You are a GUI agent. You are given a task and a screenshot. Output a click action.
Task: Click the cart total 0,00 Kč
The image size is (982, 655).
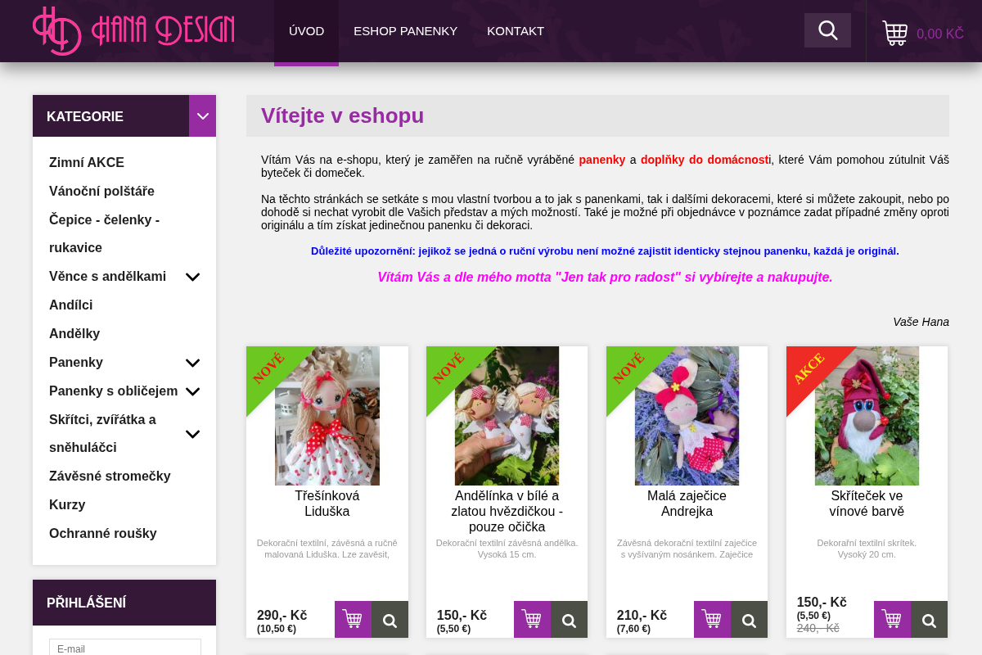click(940, 34)
